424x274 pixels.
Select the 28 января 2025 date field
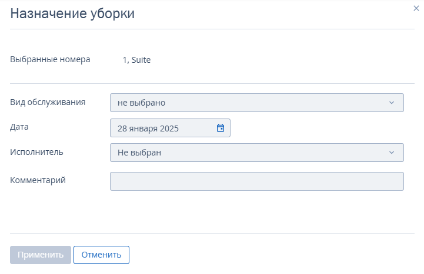click(x=170, y=128)
